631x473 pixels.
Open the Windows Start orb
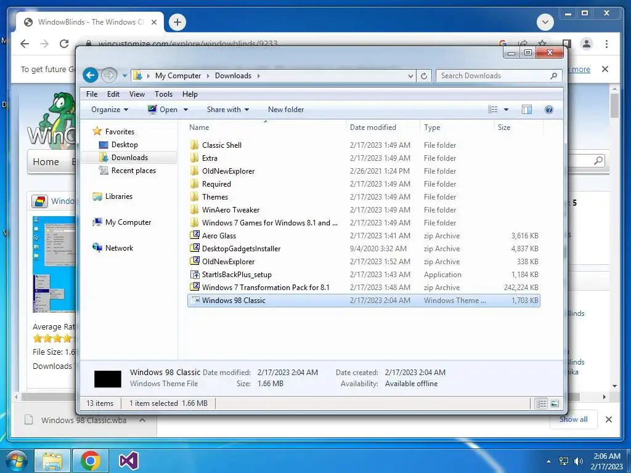tap(17, 461)
